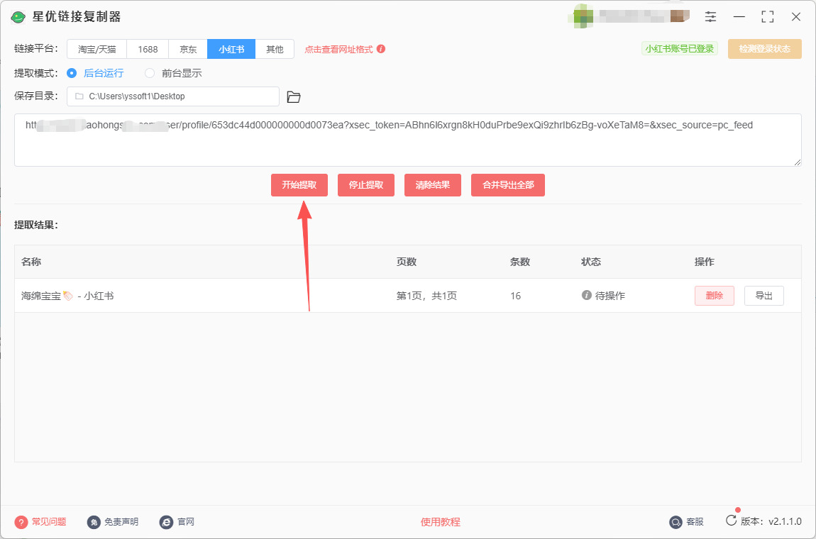Switch to 小红书 platform tab
Image resolution: width=816 pixels, height=539 pixels.
(231, 50)
